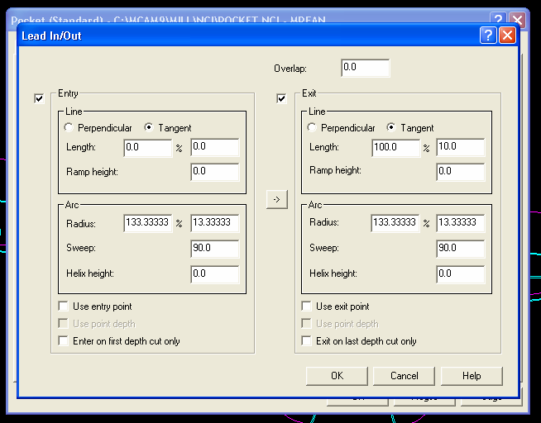Click the Overlap input field
Viewport: 541px width, 423px height.
(366, 68)
